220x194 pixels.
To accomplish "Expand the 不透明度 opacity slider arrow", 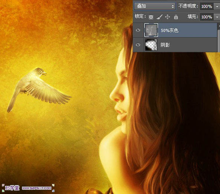I will tap(217, 6).
